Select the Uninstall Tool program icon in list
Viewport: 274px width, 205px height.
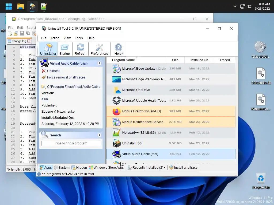tap(117, 143)
